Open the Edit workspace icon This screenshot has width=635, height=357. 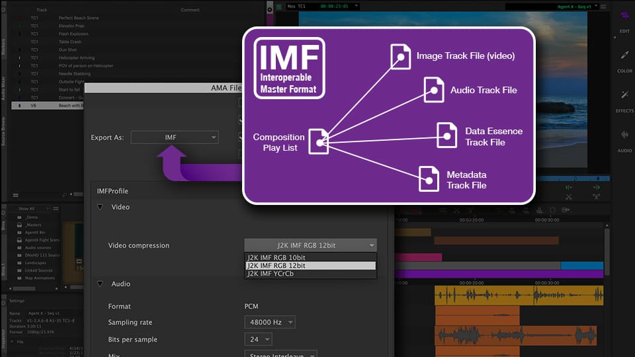point(624,16)
